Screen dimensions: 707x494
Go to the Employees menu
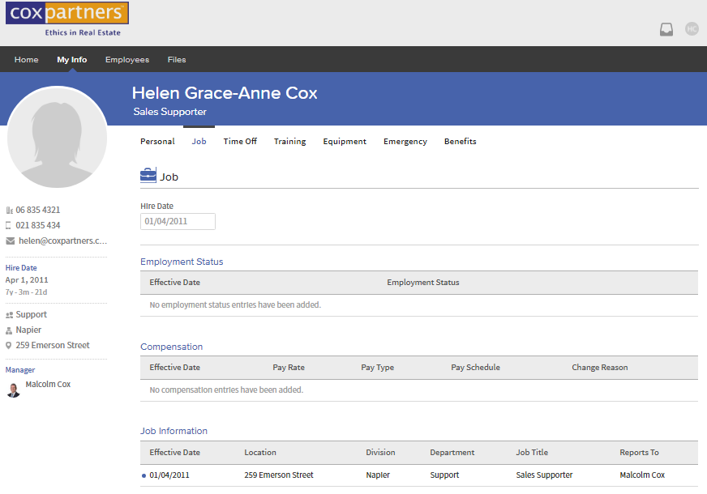(127, 60)
